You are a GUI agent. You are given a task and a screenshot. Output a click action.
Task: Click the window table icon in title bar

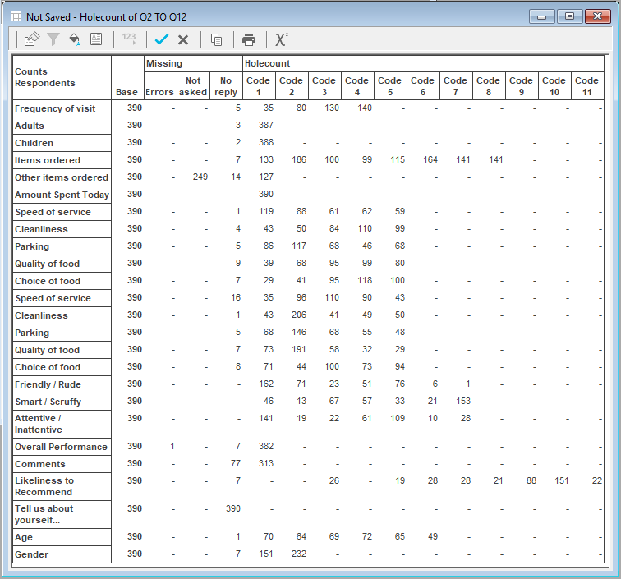(16, 16)
